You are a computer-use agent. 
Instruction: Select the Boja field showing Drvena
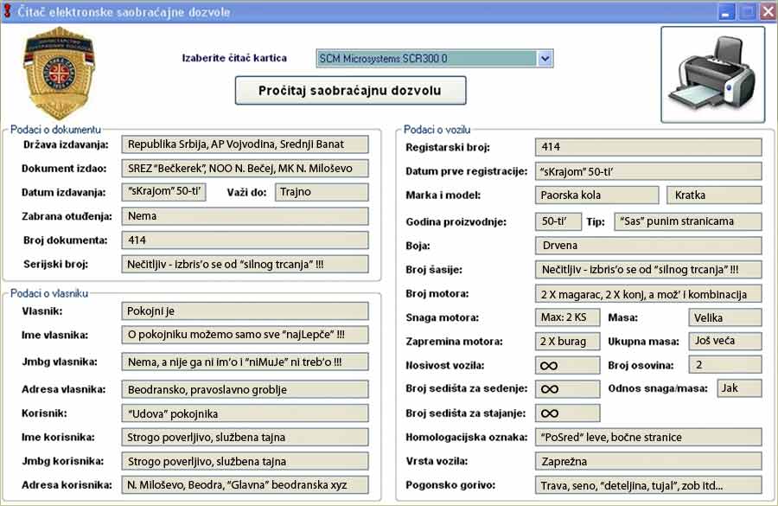pos(647,246)
